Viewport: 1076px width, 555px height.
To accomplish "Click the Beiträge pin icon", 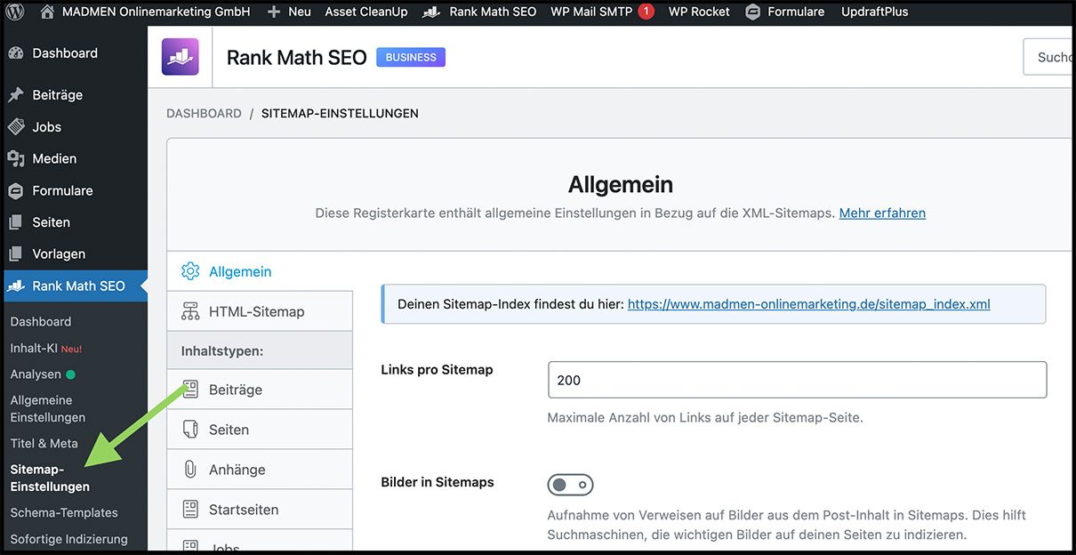I will pos(16,95).
